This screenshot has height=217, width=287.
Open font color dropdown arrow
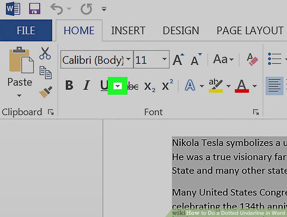tap(254, 86)
